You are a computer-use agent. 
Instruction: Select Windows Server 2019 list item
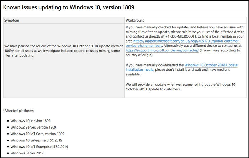27,153
